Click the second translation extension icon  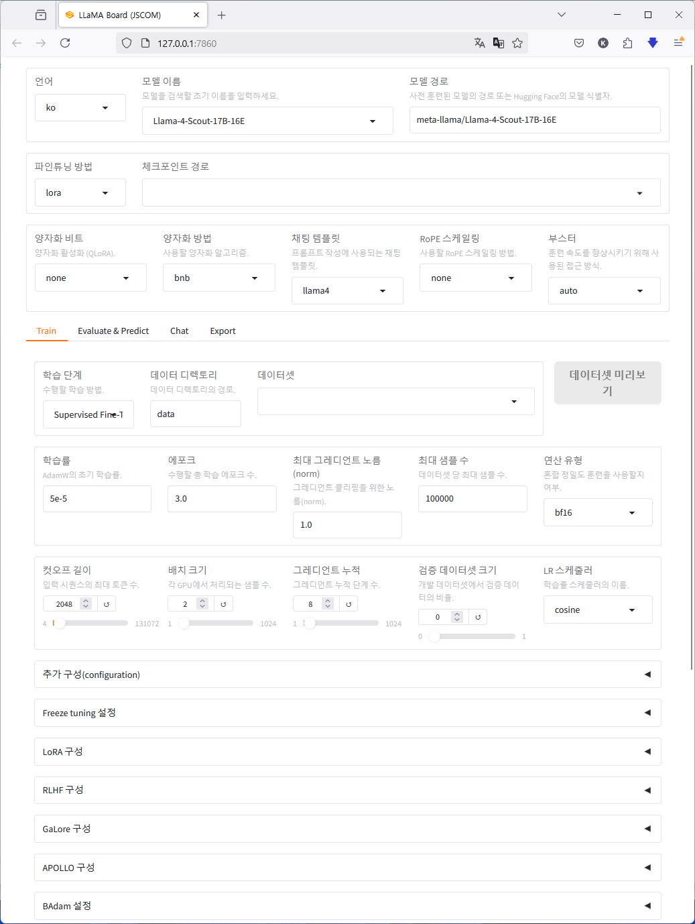pyautogui.click(x=499, y=43)
